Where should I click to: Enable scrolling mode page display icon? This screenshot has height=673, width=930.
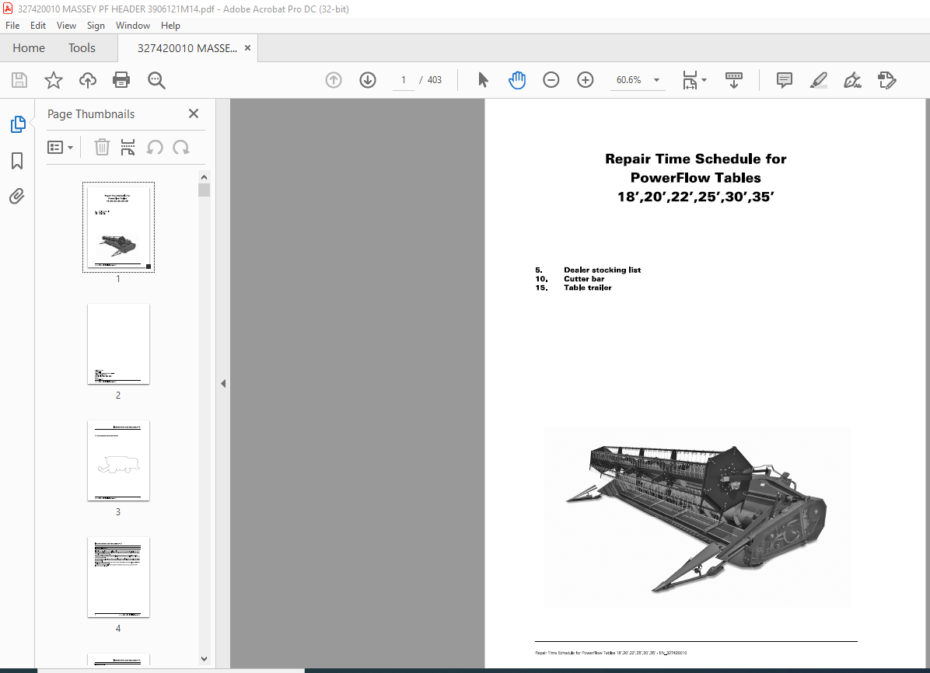coord(734,80)
